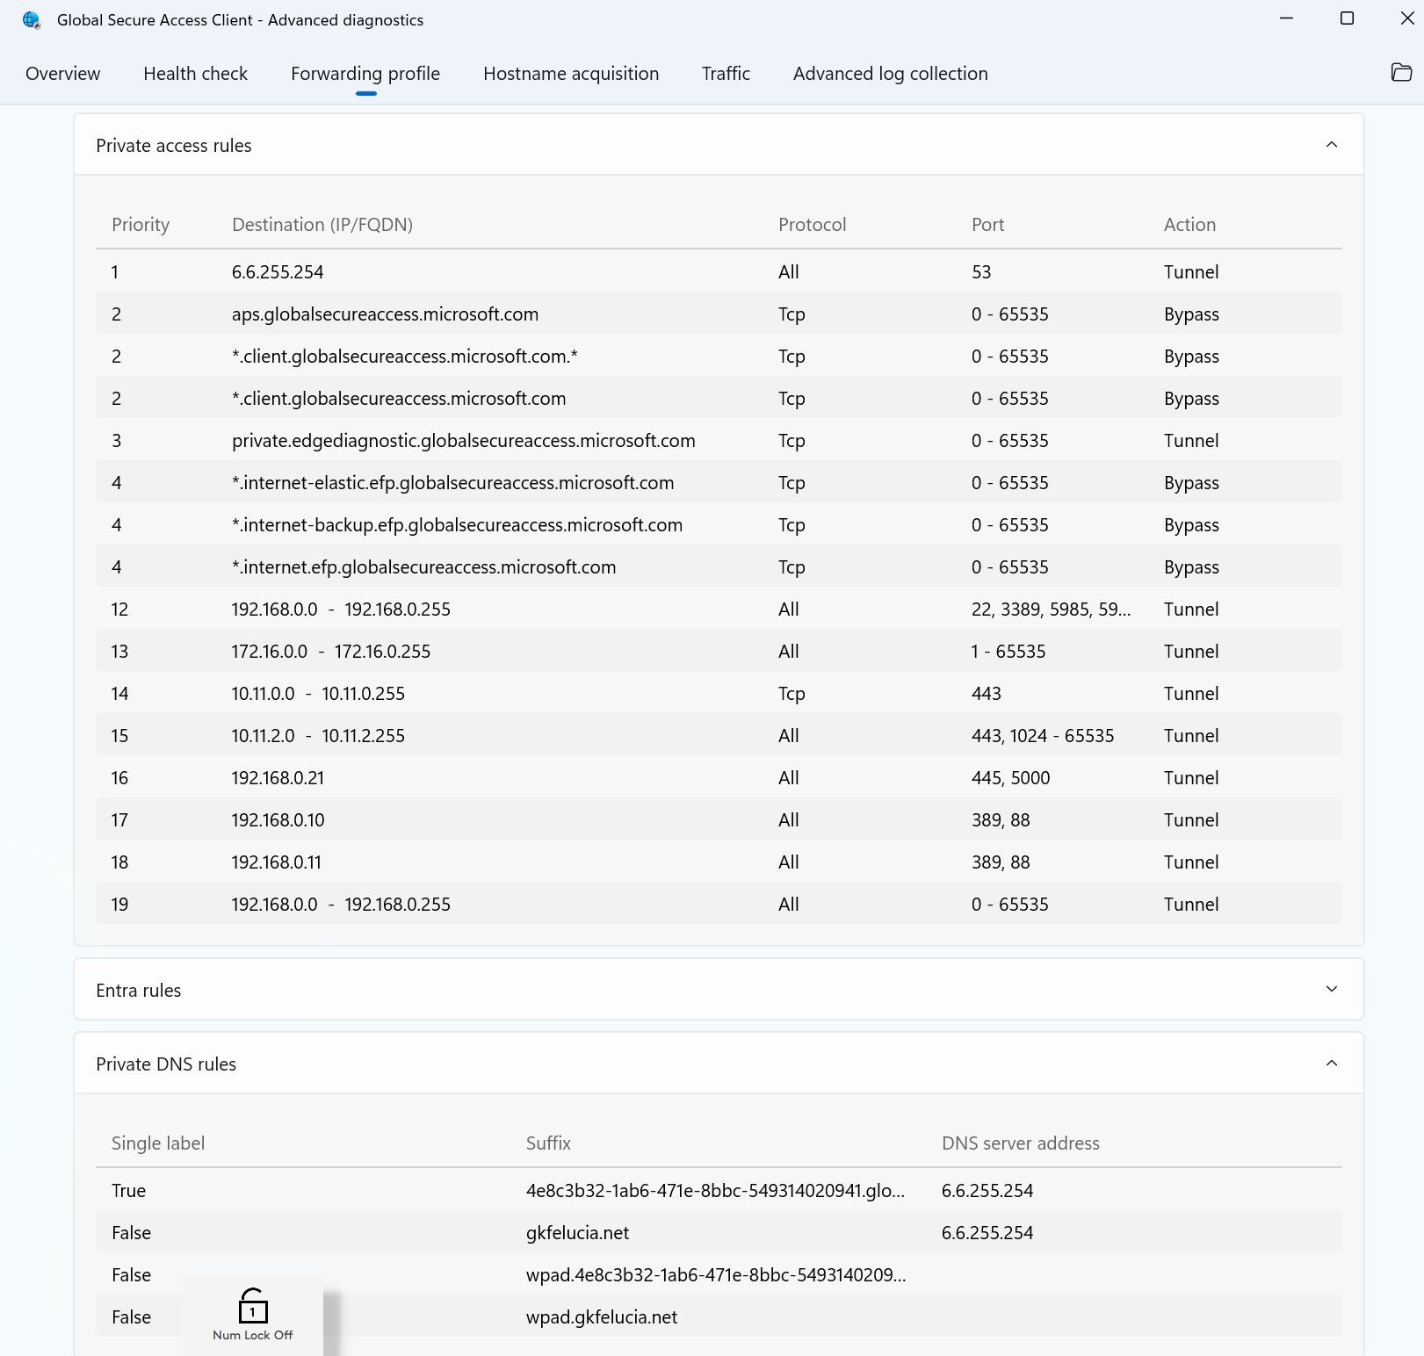
Task: Click the Priority column header
Action: click(141, 225)
